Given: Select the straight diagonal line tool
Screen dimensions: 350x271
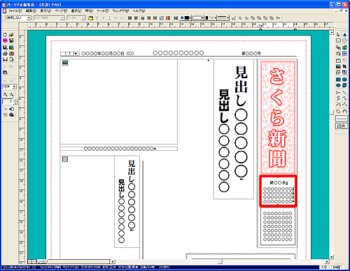Looking at the screenshot, I should [344, 92].
